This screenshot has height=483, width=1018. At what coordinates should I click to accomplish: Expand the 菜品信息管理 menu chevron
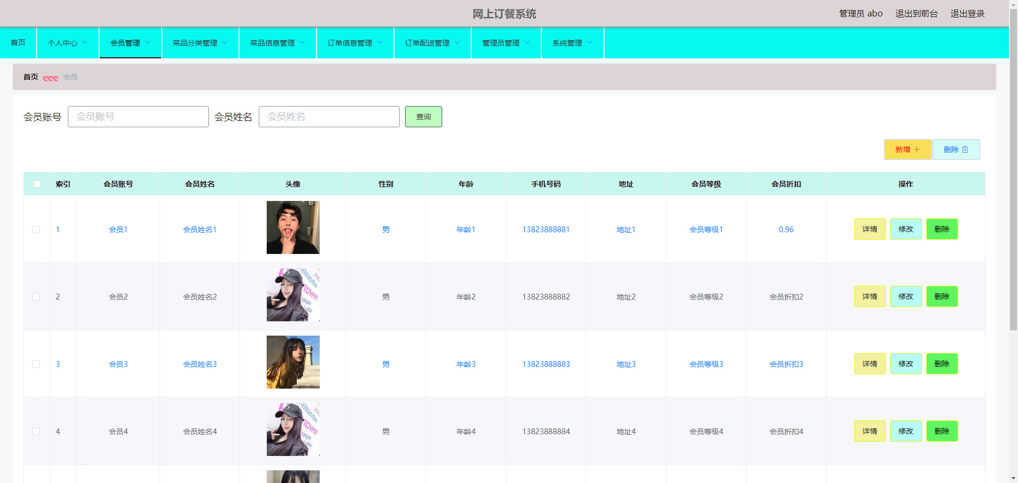302,43
